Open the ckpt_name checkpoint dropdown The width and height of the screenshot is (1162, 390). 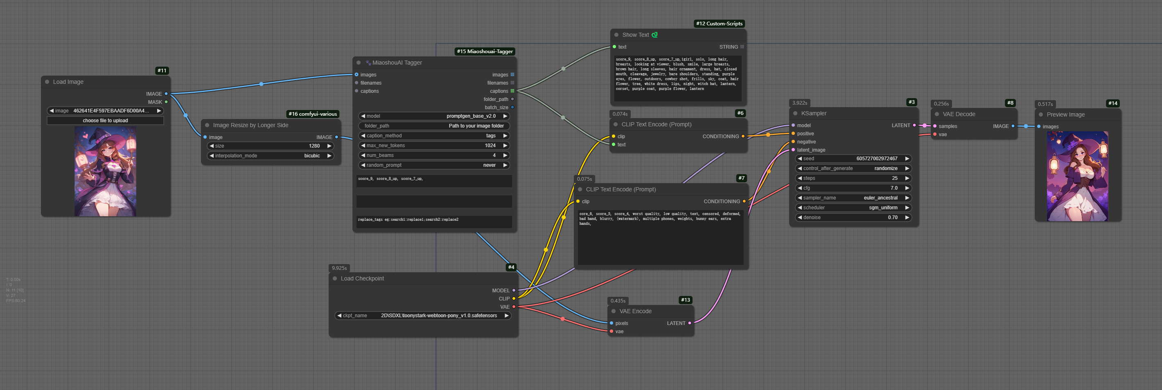[423, 316]
